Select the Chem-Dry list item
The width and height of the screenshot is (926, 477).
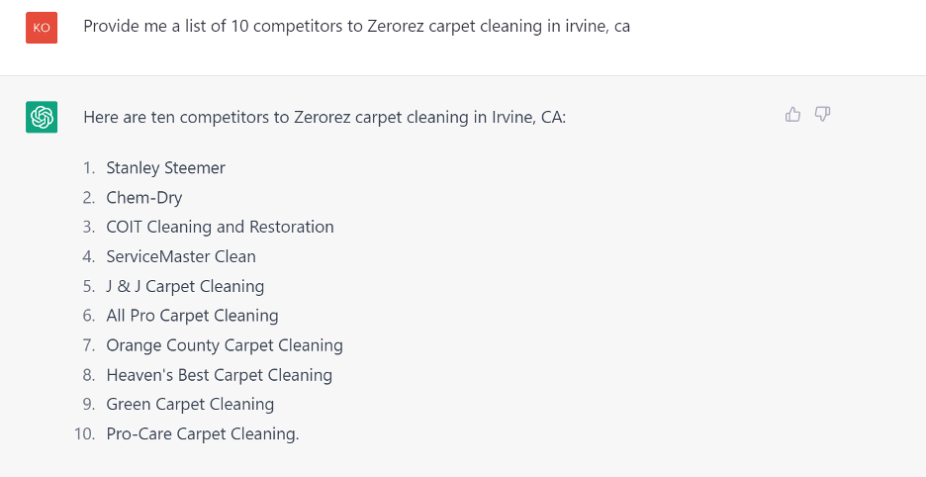point(144,197)
